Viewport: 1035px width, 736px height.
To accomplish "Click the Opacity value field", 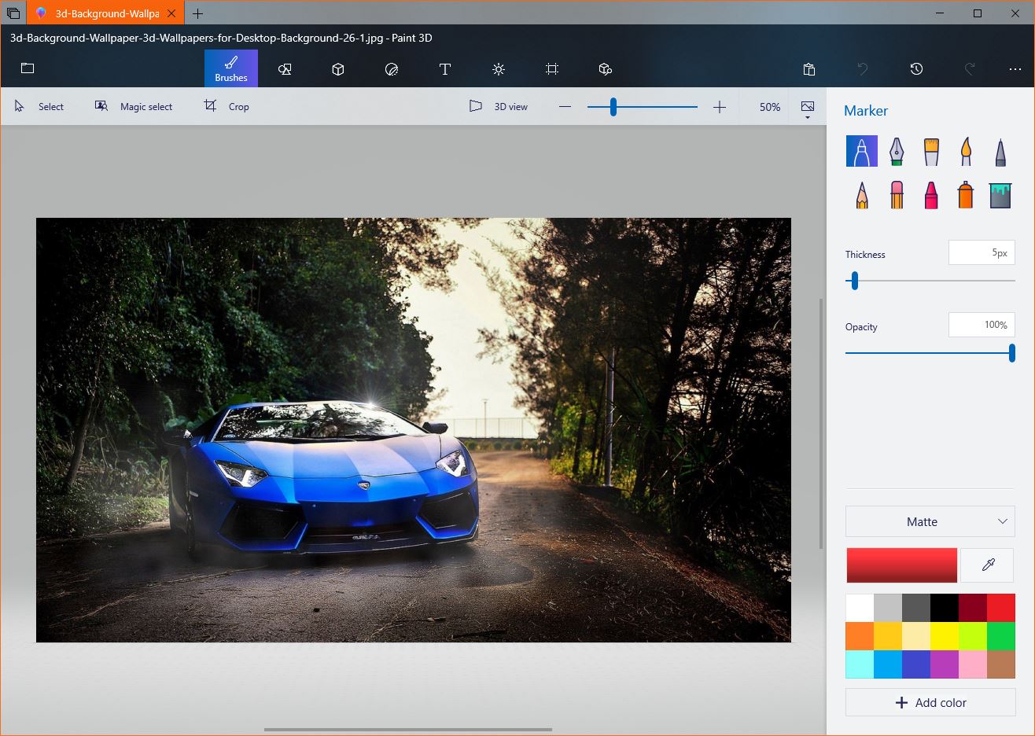I will coord(982,325).
